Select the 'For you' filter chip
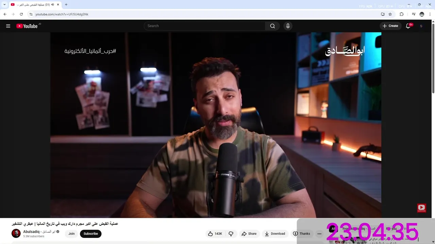 (x=391, y=229)
